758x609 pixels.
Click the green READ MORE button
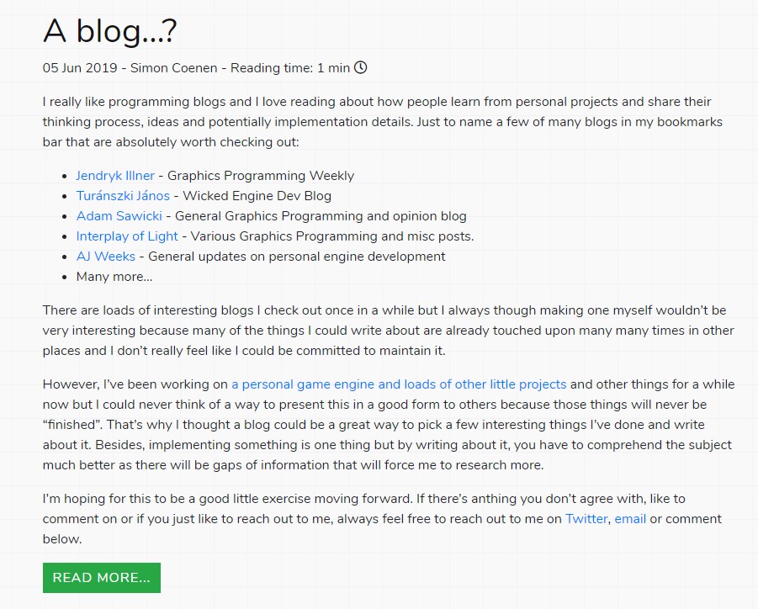[102, 578]
